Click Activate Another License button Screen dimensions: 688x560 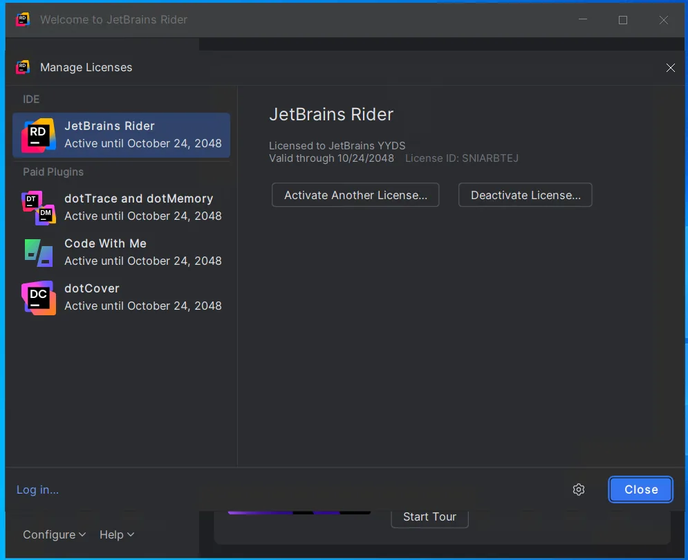click(355, 195)
